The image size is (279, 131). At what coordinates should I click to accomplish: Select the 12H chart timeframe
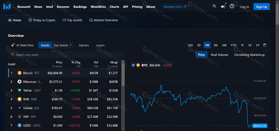coord(190,45)
